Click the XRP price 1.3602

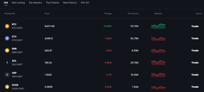click(x=48, y=75)
